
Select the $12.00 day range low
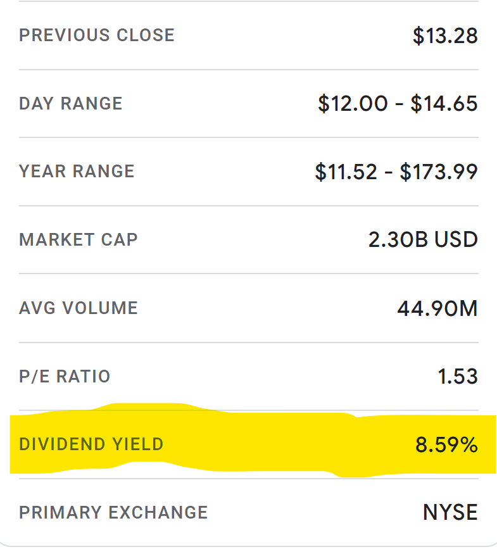point(353,104)
